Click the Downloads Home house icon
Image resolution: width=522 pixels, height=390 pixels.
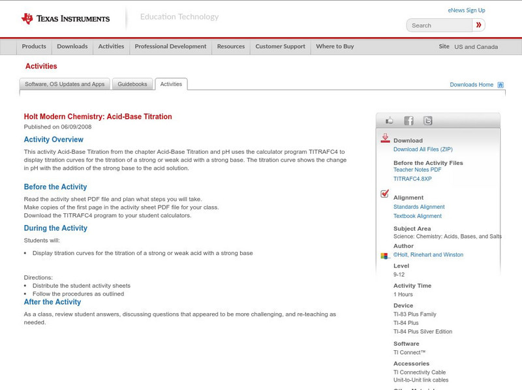500,85
